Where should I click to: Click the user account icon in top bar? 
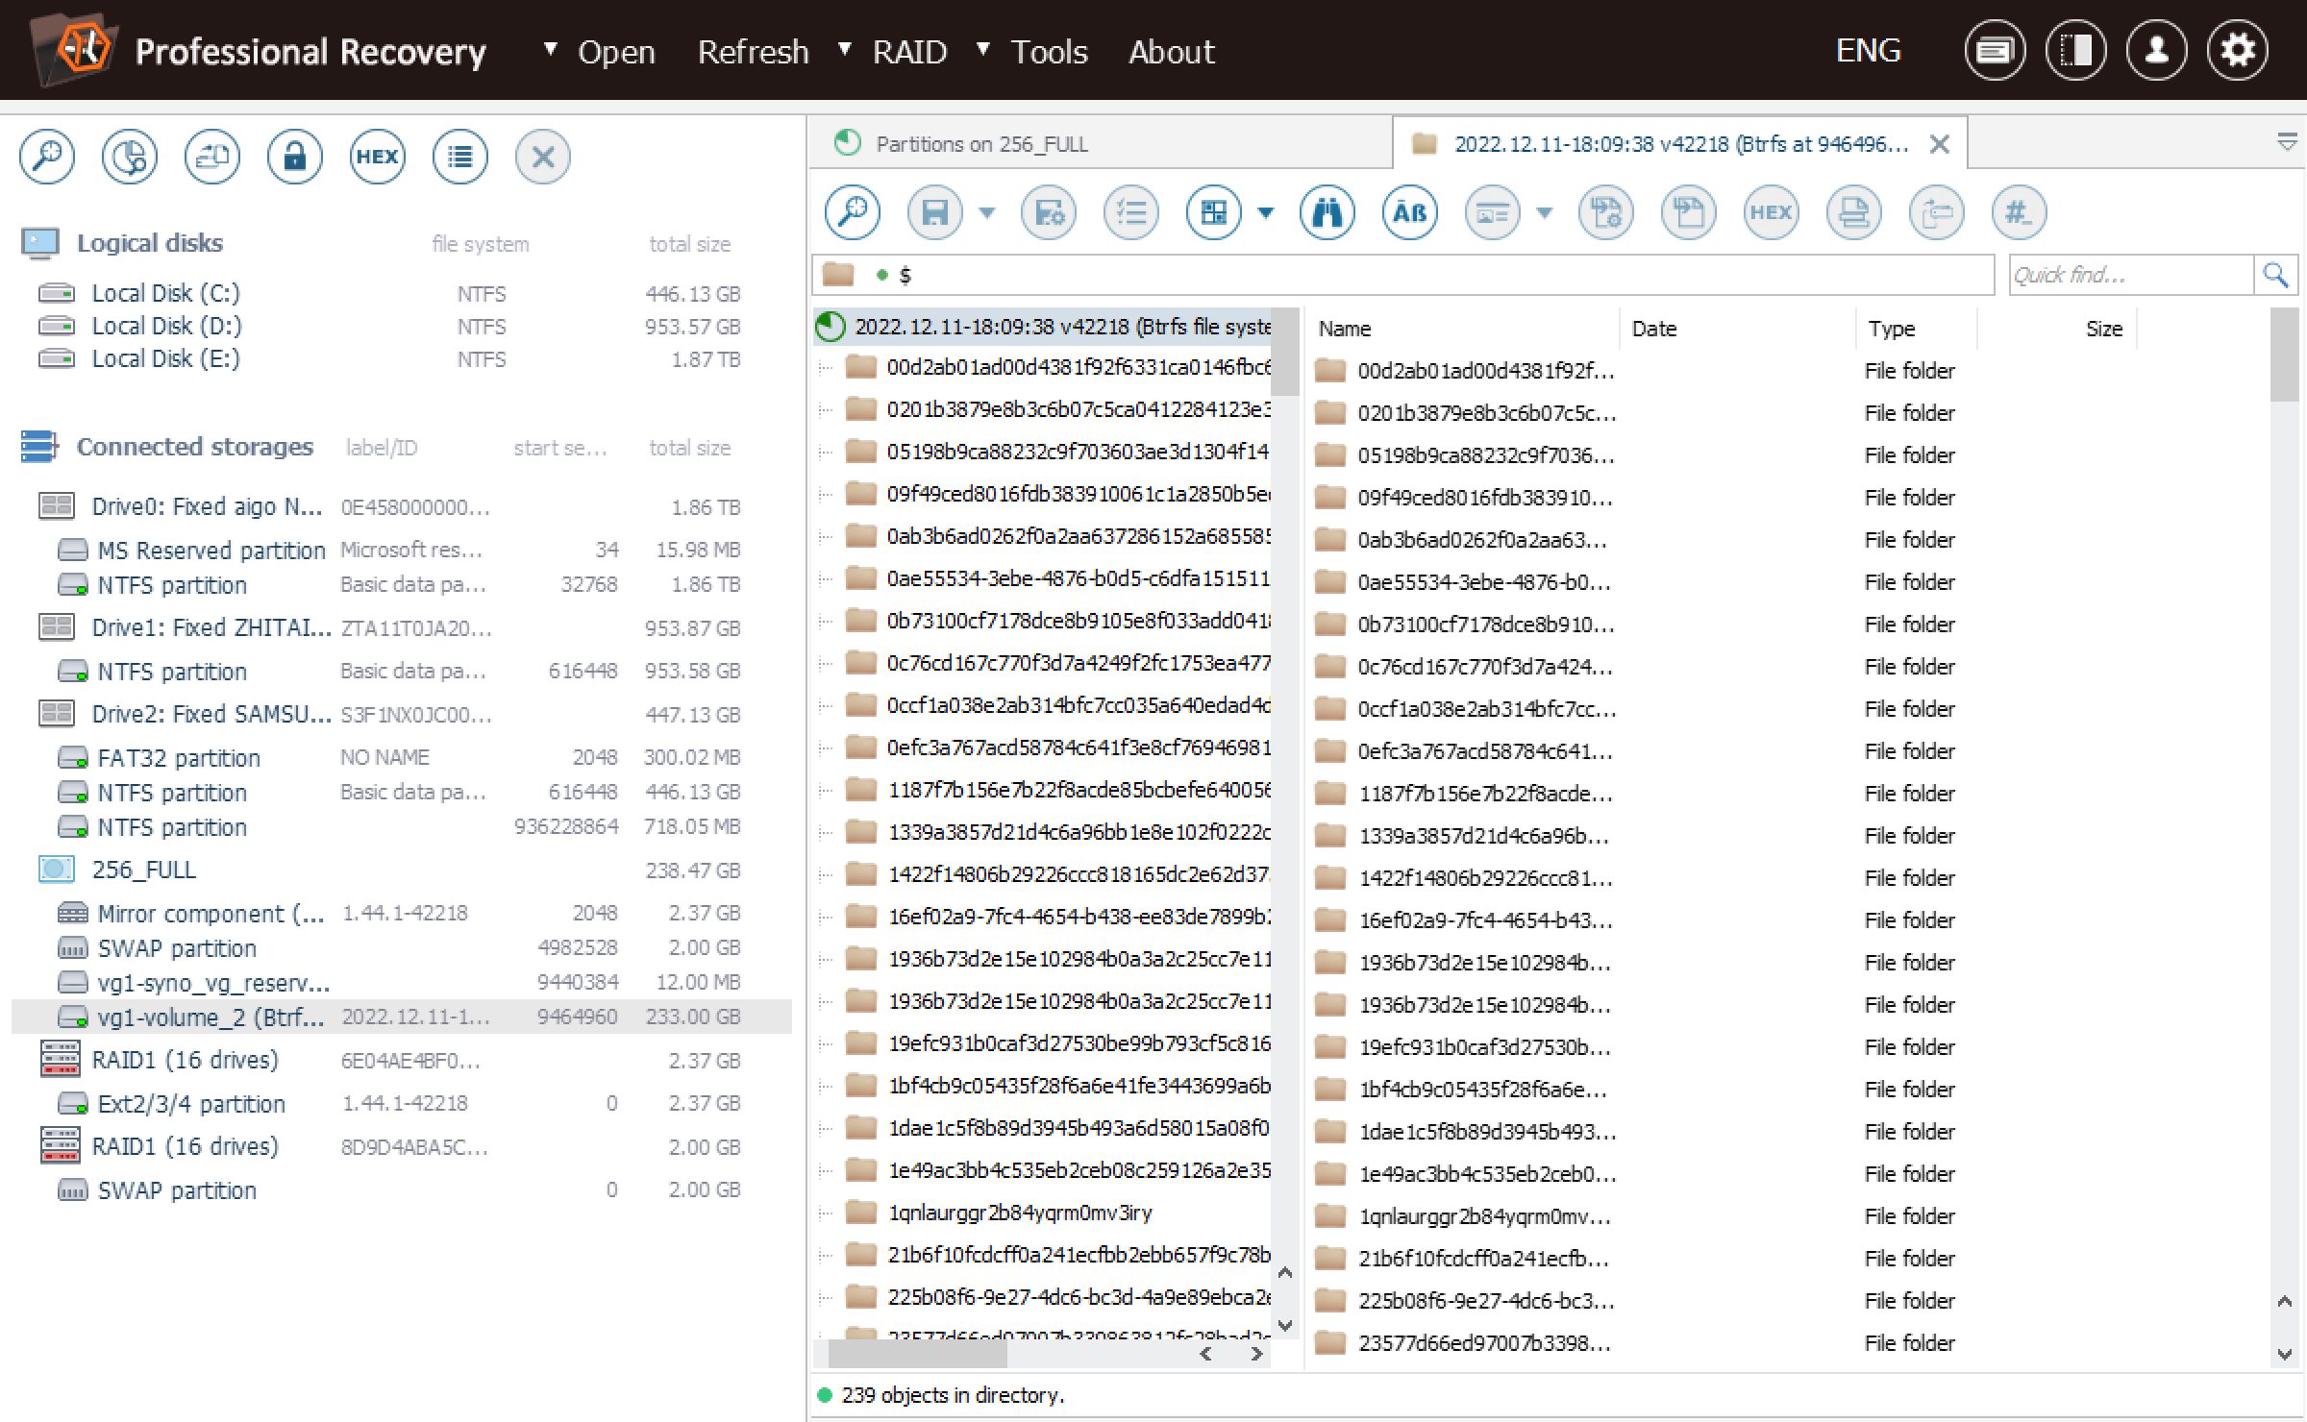coord(2157,50)
